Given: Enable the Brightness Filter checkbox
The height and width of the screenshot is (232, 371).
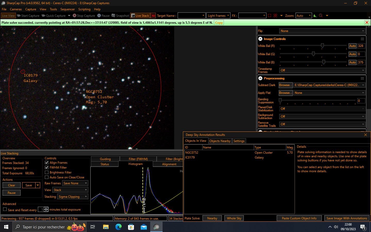Looking at the screenshot, I should tap(47, 172).
